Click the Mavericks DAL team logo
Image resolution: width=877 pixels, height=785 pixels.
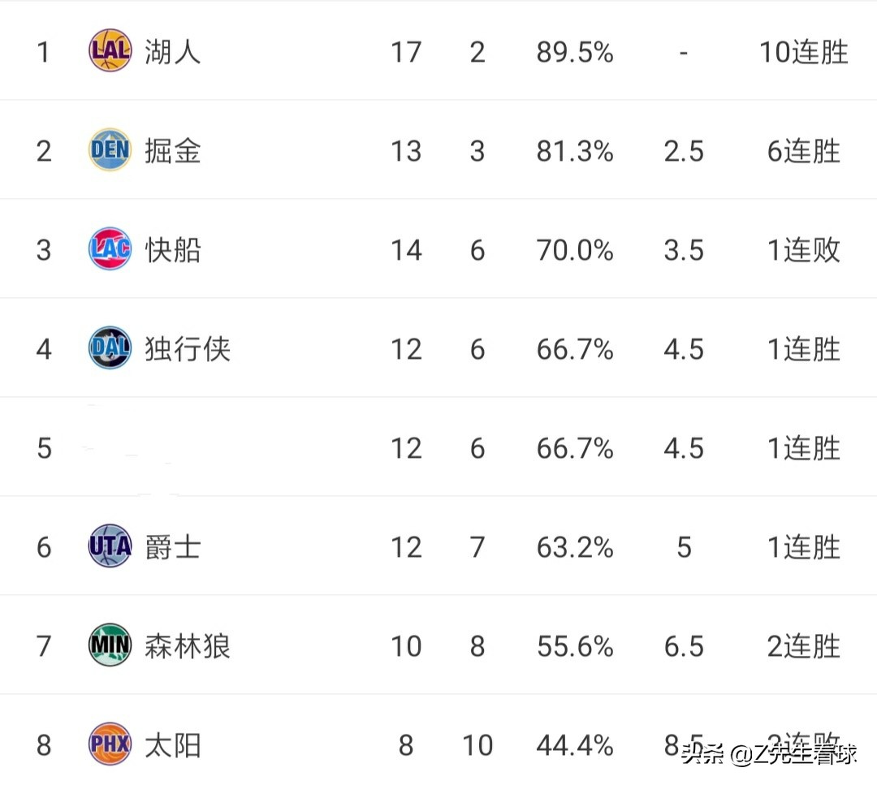coord(110,348)
